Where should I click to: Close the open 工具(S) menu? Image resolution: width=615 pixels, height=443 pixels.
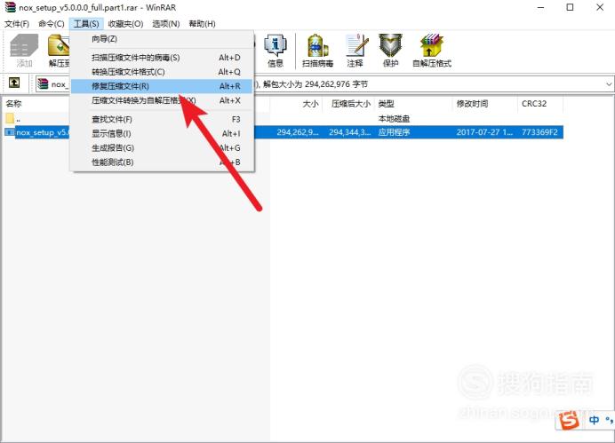coord(86,24)
